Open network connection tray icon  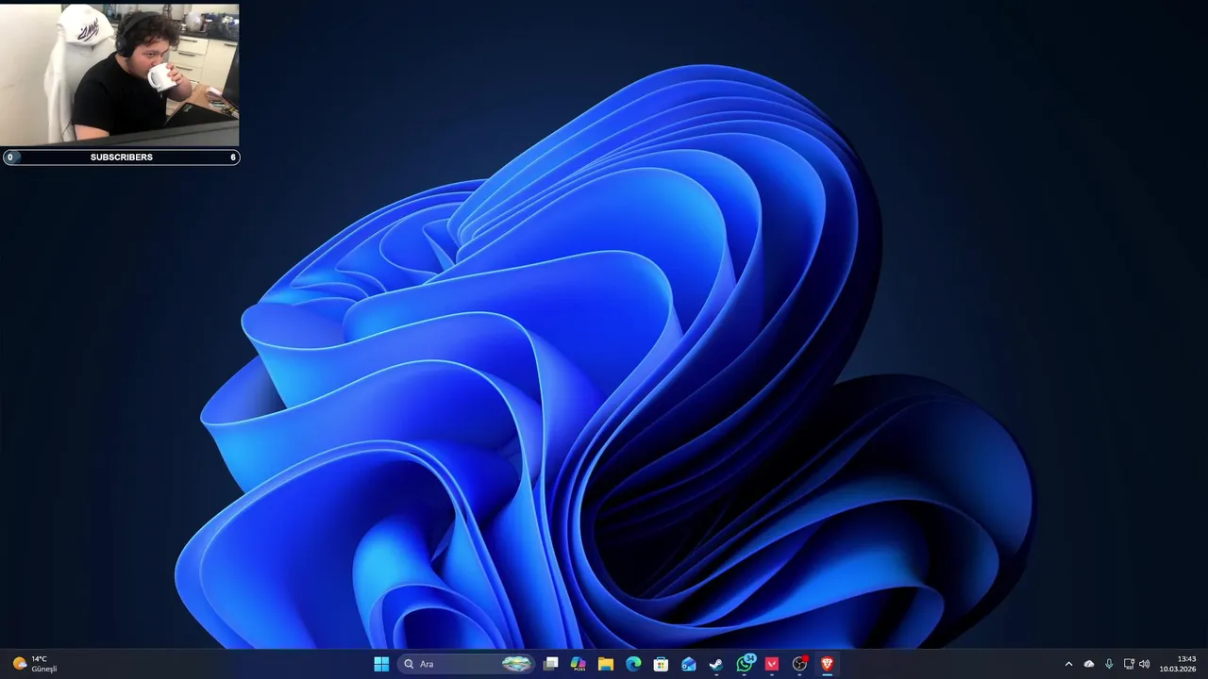[x=1129, y=664]
